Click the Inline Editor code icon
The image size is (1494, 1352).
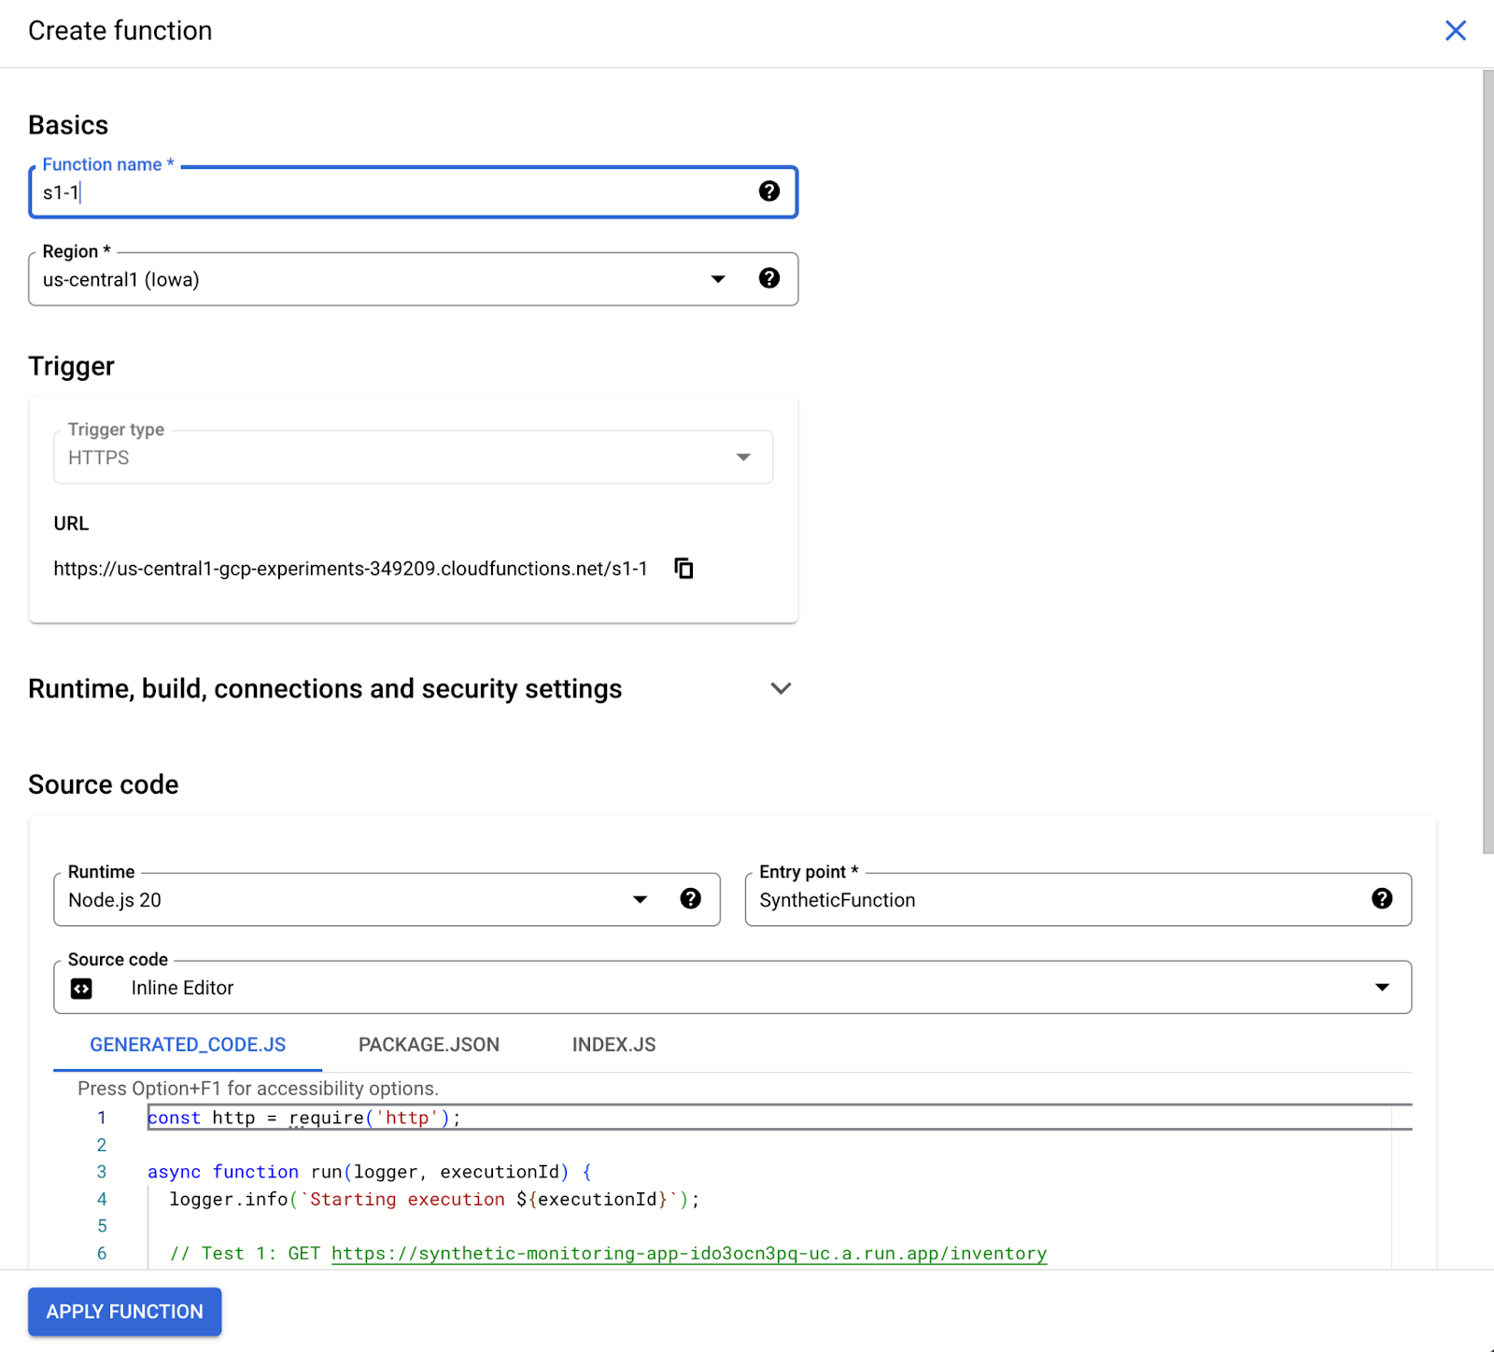pyautogui.click(x=82, y=988)
